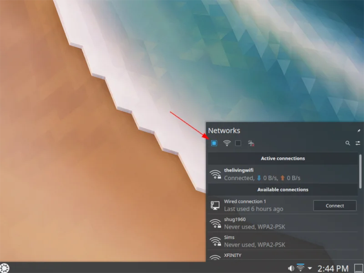Select the XFINITY wireless network

283,256
